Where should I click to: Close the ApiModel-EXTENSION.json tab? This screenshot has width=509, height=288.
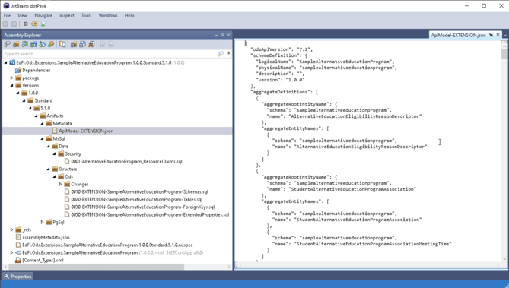(498, 35)
